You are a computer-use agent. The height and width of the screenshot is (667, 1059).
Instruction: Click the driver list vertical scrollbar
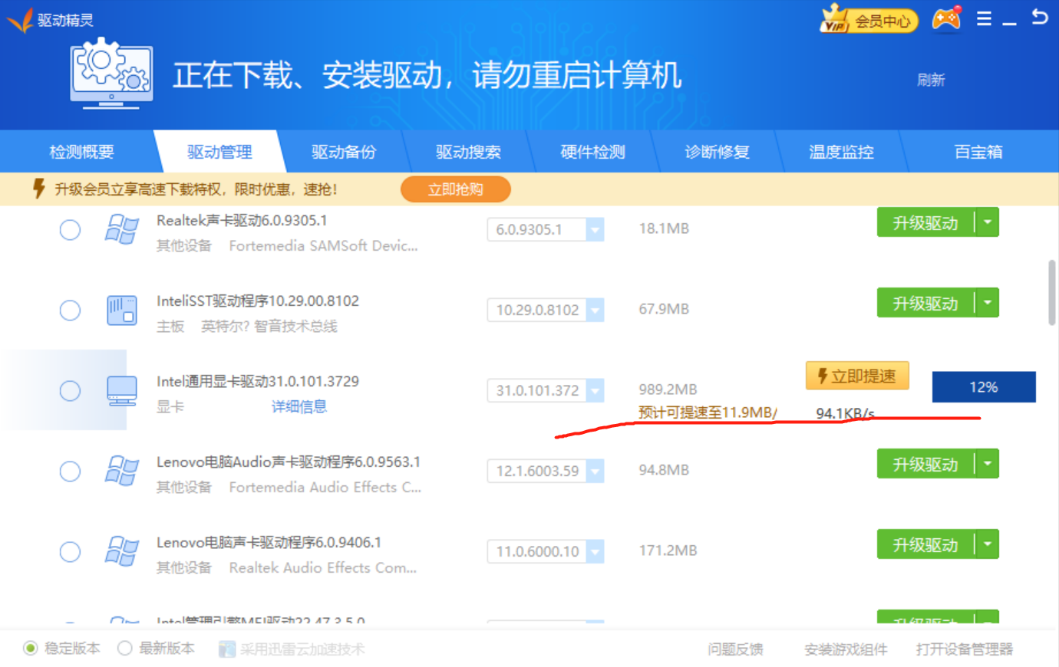pyautogui.click(x=1051, y=293)
